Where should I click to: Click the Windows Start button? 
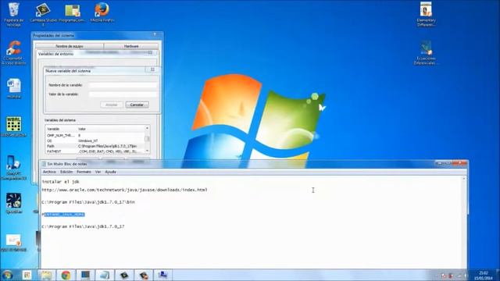(7, 275)
